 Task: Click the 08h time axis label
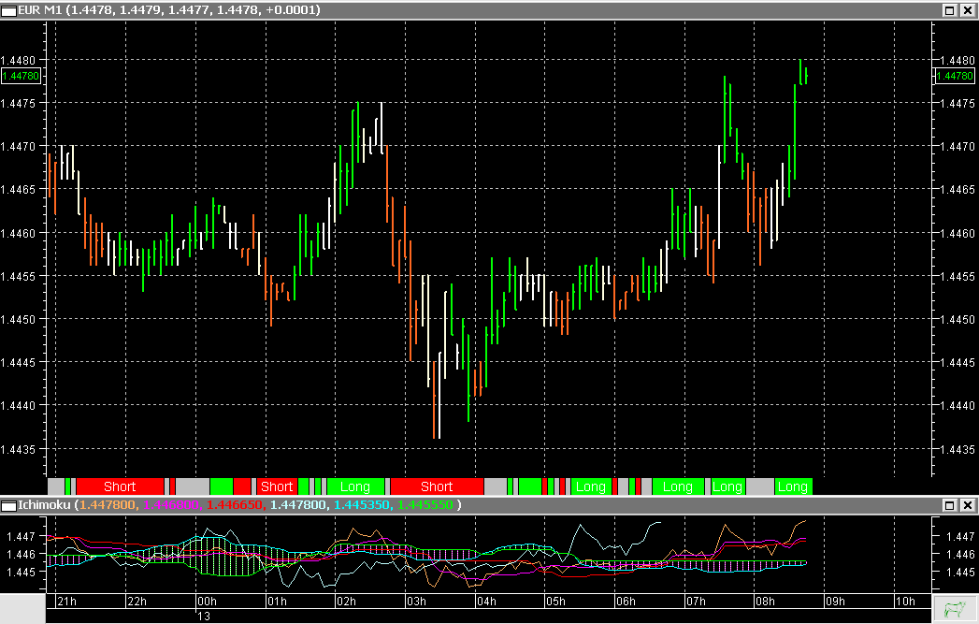[x=765, y=602]
